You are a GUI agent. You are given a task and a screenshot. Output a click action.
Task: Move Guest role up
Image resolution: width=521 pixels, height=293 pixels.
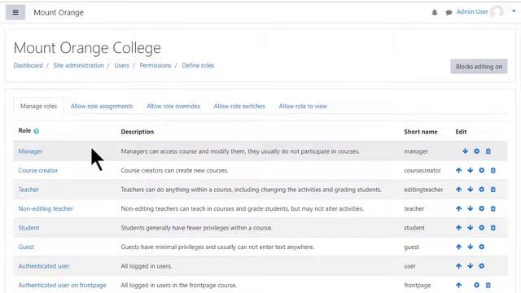[x=458, y=247]
